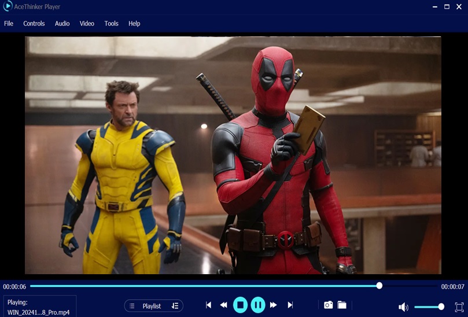Click the playlist list icon
The image size is (468, 317).
(132, 306)
